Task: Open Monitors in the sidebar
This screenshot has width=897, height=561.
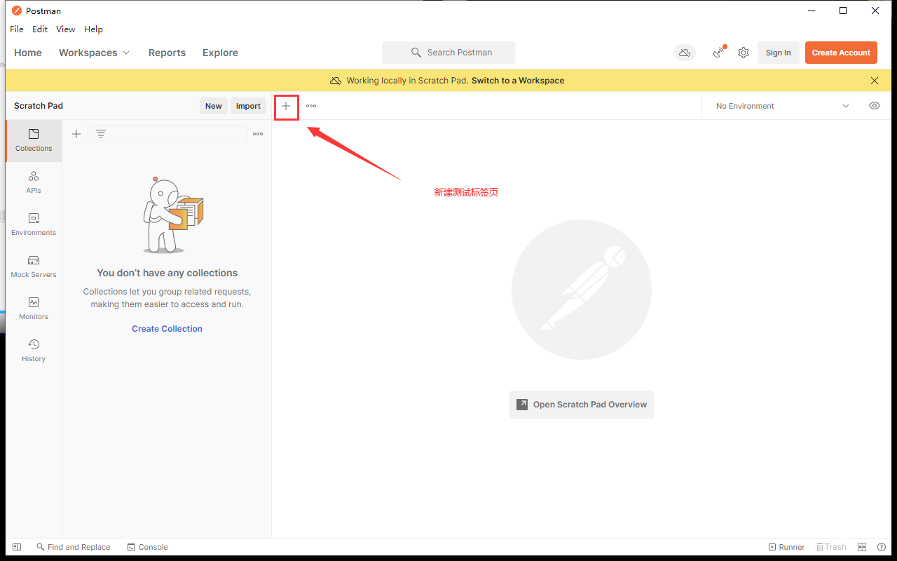Action: click(x=34, y=309)
